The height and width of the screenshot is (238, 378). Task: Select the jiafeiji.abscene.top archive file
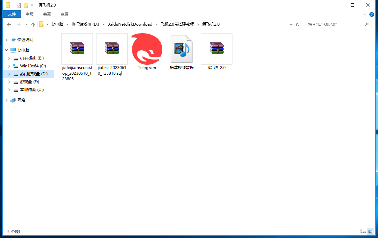pyautogui.click(x=77, y=49)
